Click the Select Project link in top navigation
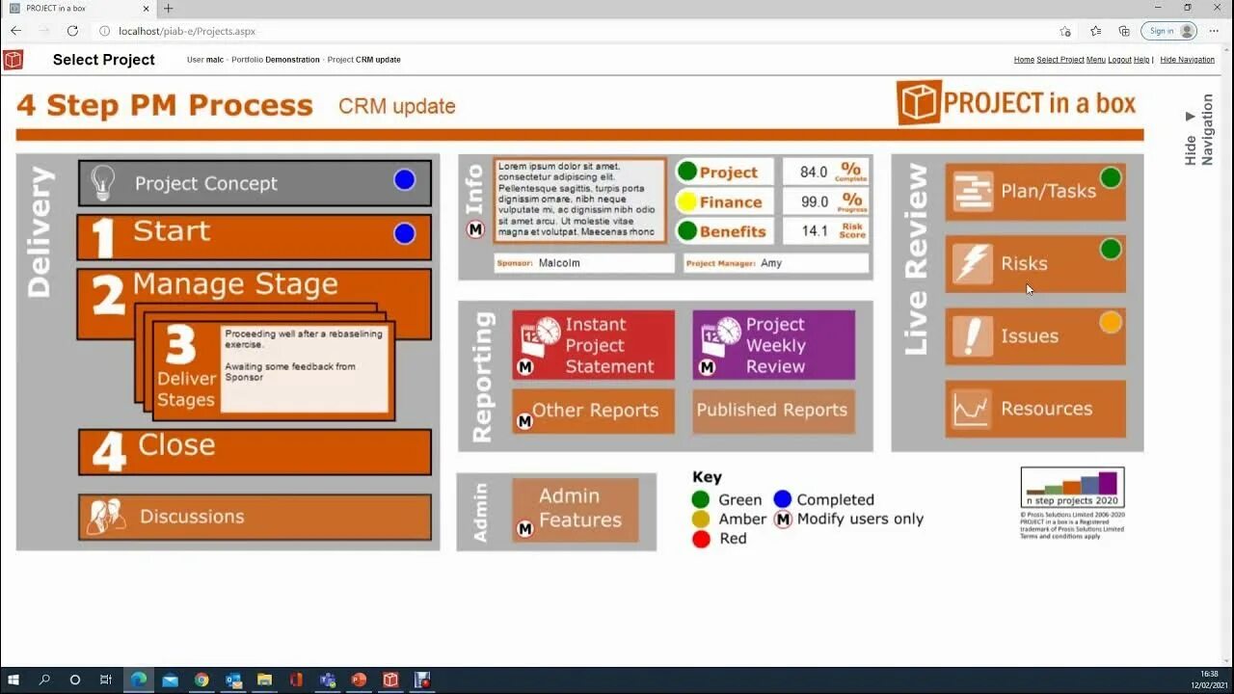Viewport: 1234px width, 694px height. point(1060,60)
